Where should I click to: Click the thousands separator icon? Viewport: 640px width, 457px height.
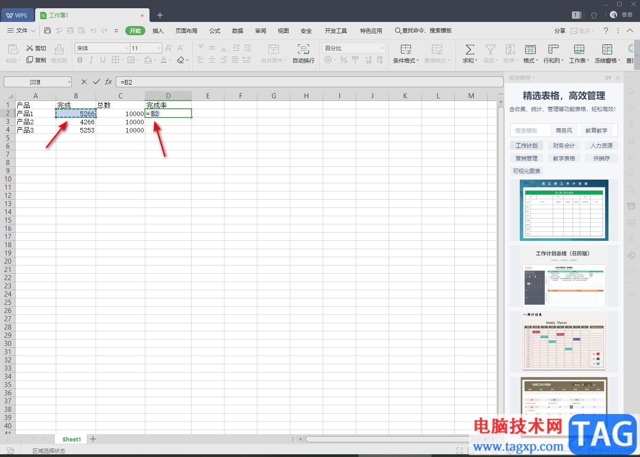point(356,60)
